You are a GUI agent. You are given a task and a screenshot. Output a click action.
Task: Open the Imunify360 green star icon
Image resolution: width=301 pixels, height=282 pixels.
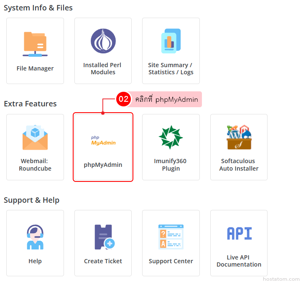(x=171, y=138)
